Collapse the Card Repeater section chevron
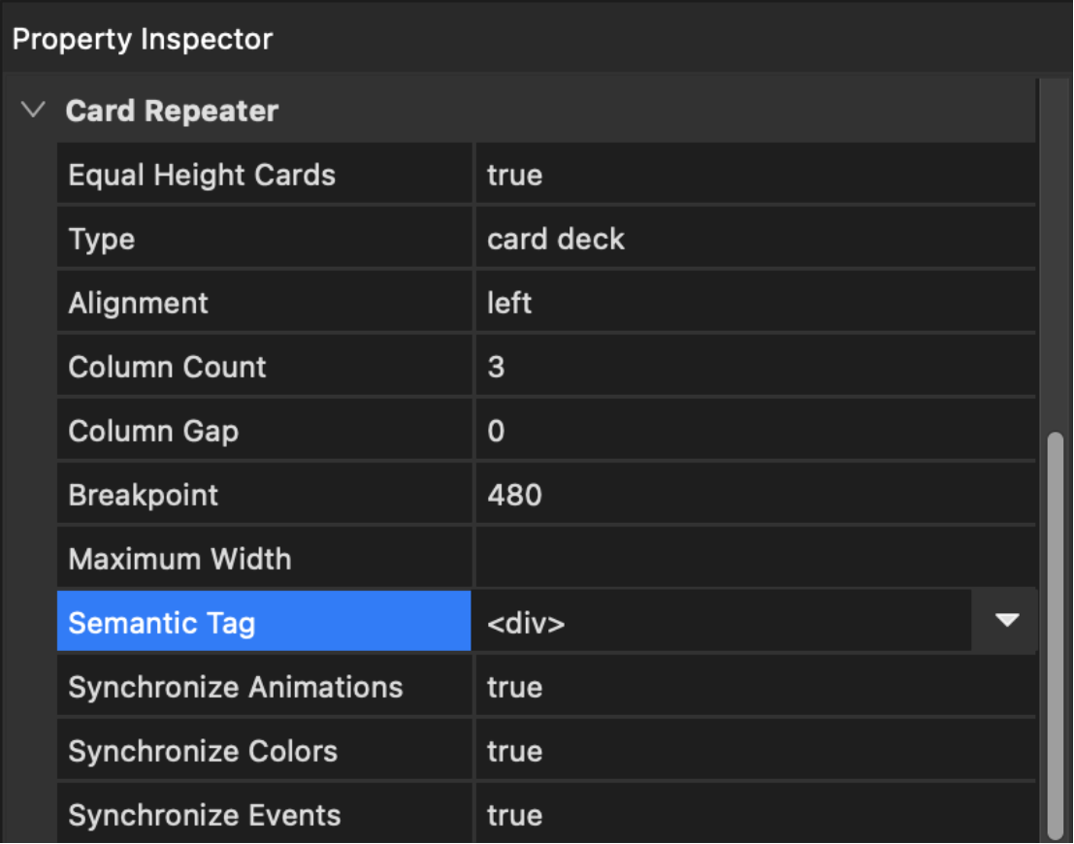1074x844 pixels. pos(34,111)
